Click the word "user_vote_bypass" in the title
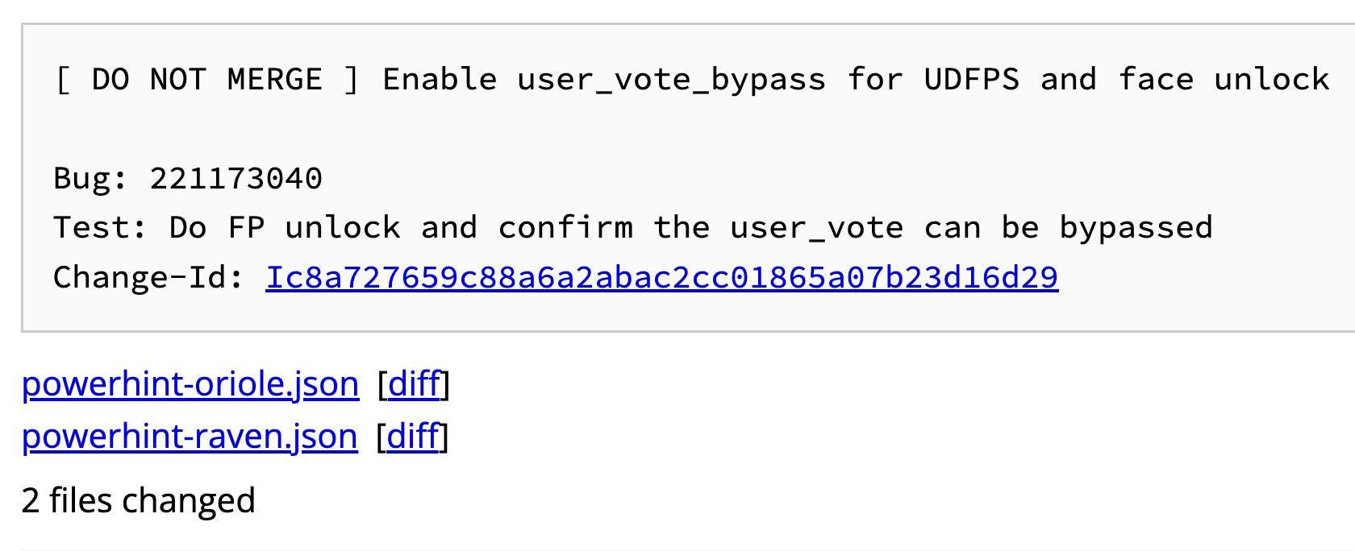Image resolution: width=1355 pixels, height=551 pixels. tap(671, 80)
